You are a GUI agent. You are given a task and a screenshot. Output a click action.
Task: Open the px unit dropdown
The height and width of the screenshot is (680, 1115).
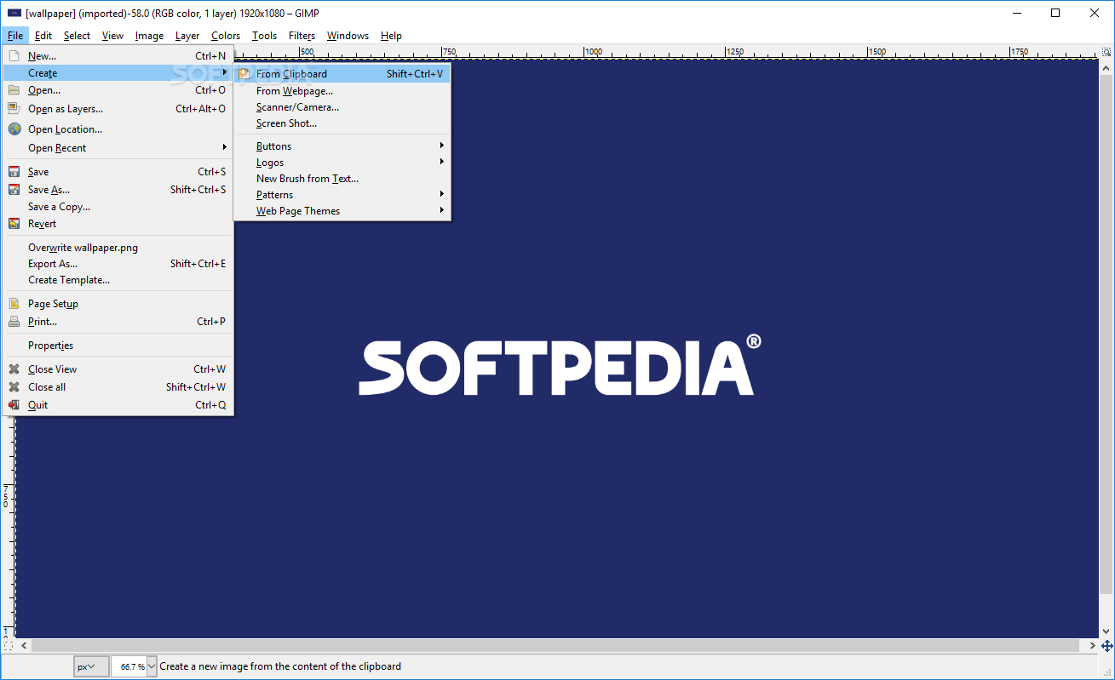tap(90, 666)
